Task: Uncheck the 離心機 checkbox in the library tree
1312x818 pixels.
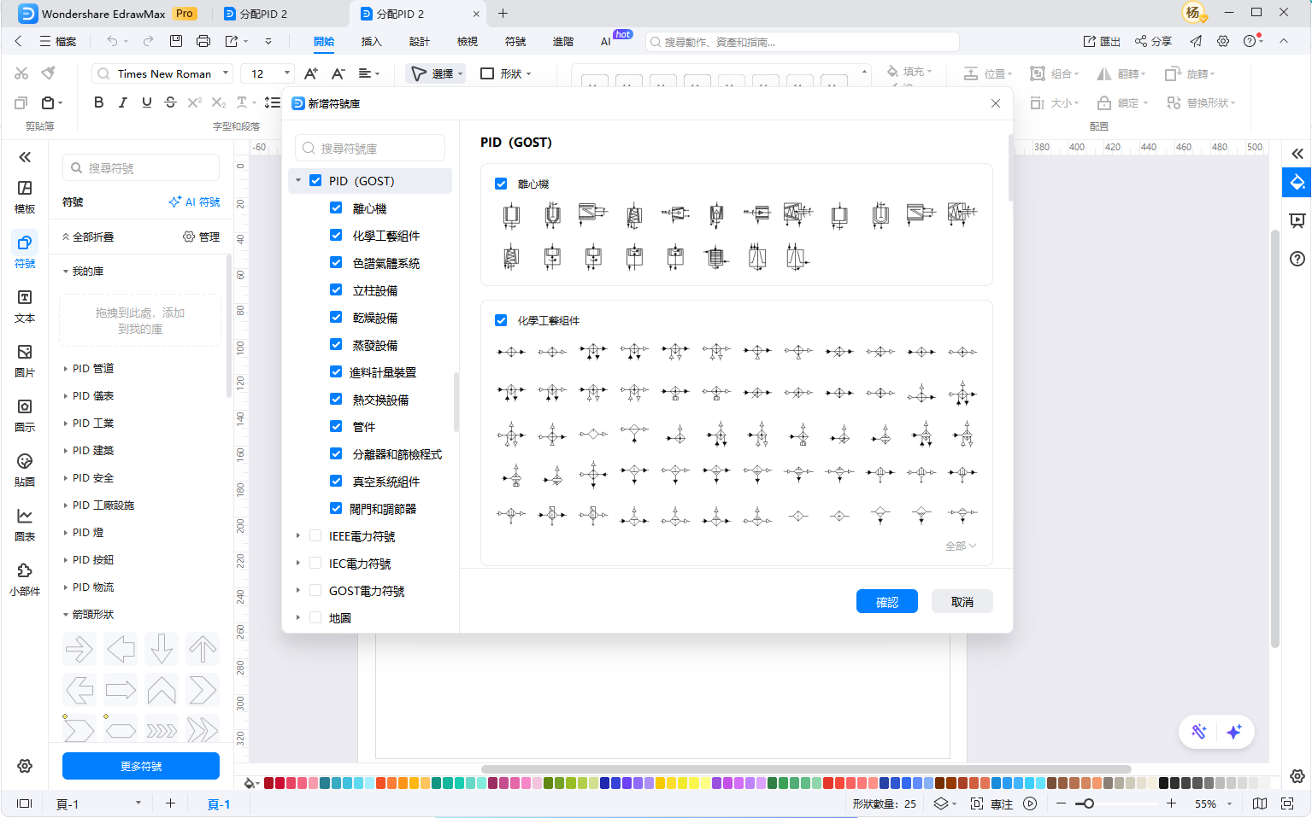Action: tap(336, 208)
